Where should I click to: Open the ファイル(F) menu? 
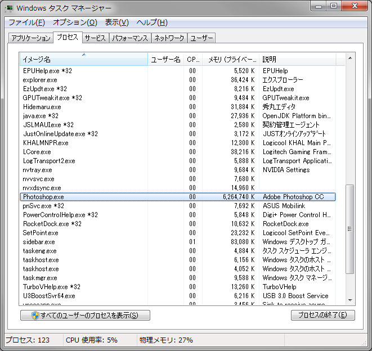(26, 22)
